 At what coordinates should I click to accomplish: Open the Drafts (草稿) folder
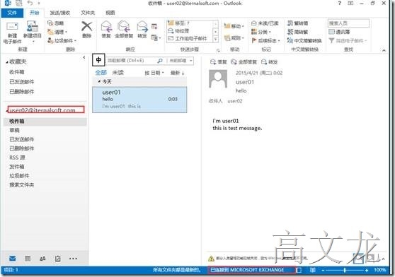click(14, 130)
